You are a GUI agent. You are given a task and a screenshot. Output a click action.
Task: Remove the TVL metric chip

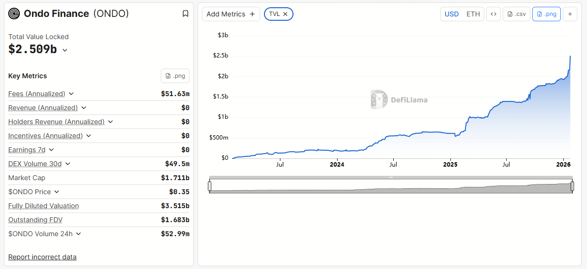click(285, 14)
